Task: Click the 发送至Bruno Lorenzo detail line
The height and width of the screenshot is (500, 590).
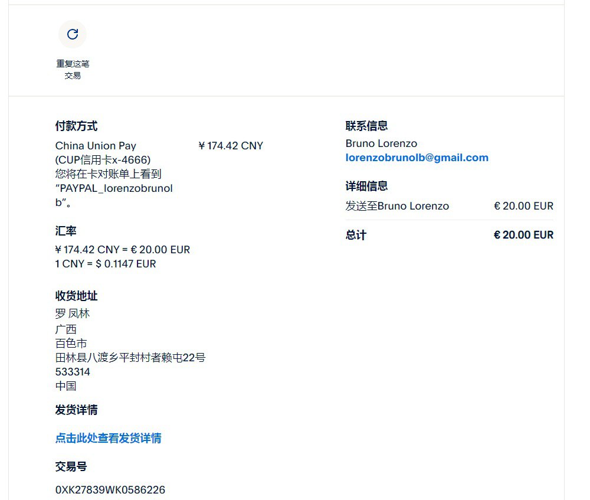Action: [x=397, y=206]
